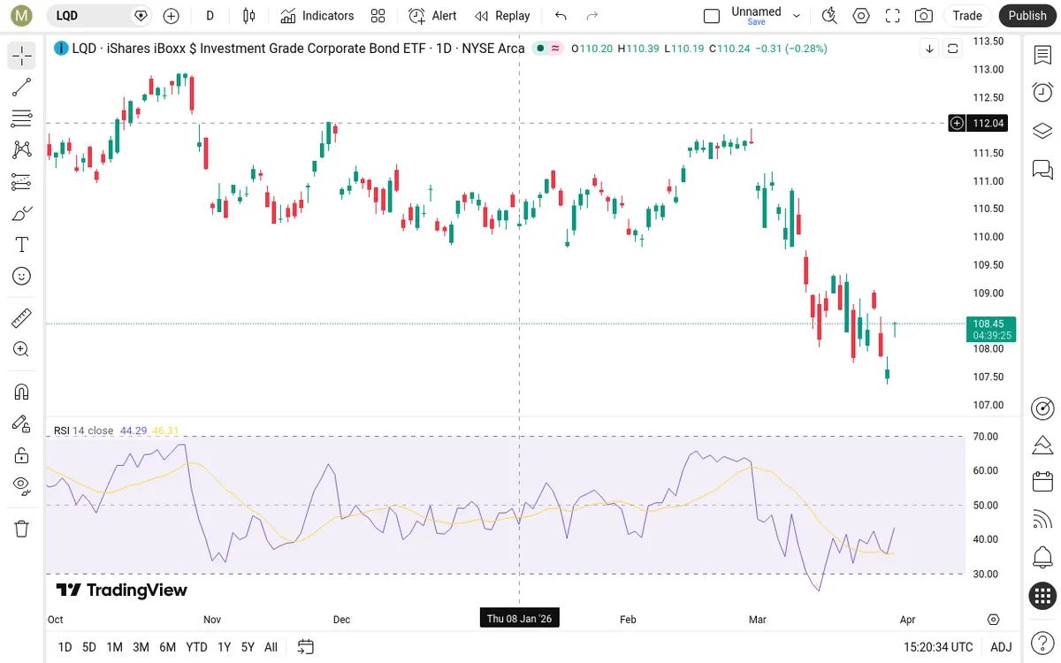Viewport: 1061px width, 663px height.
Task: Collapse the pane with the down arrow
Action: pos(929,49)
